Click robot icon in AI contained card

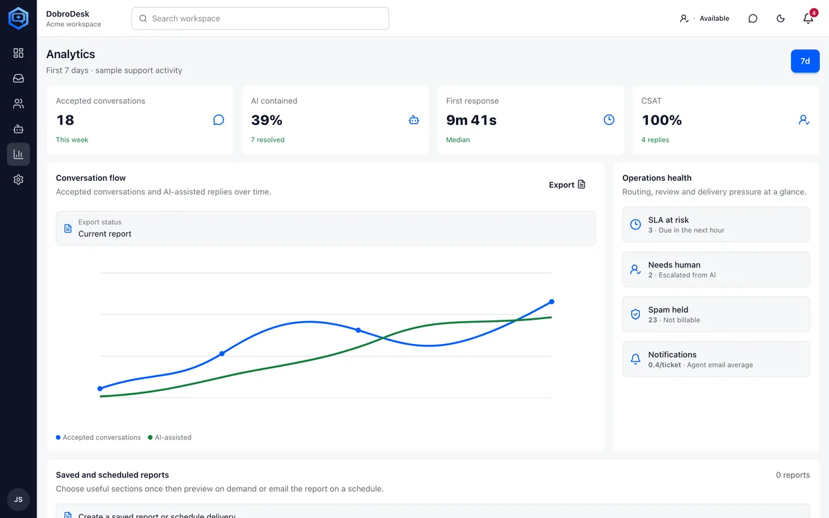coord(414,120)
